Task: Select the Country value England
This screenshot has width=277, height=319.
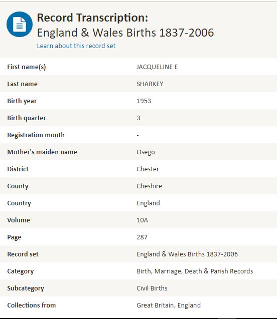Action: (148, 203)
